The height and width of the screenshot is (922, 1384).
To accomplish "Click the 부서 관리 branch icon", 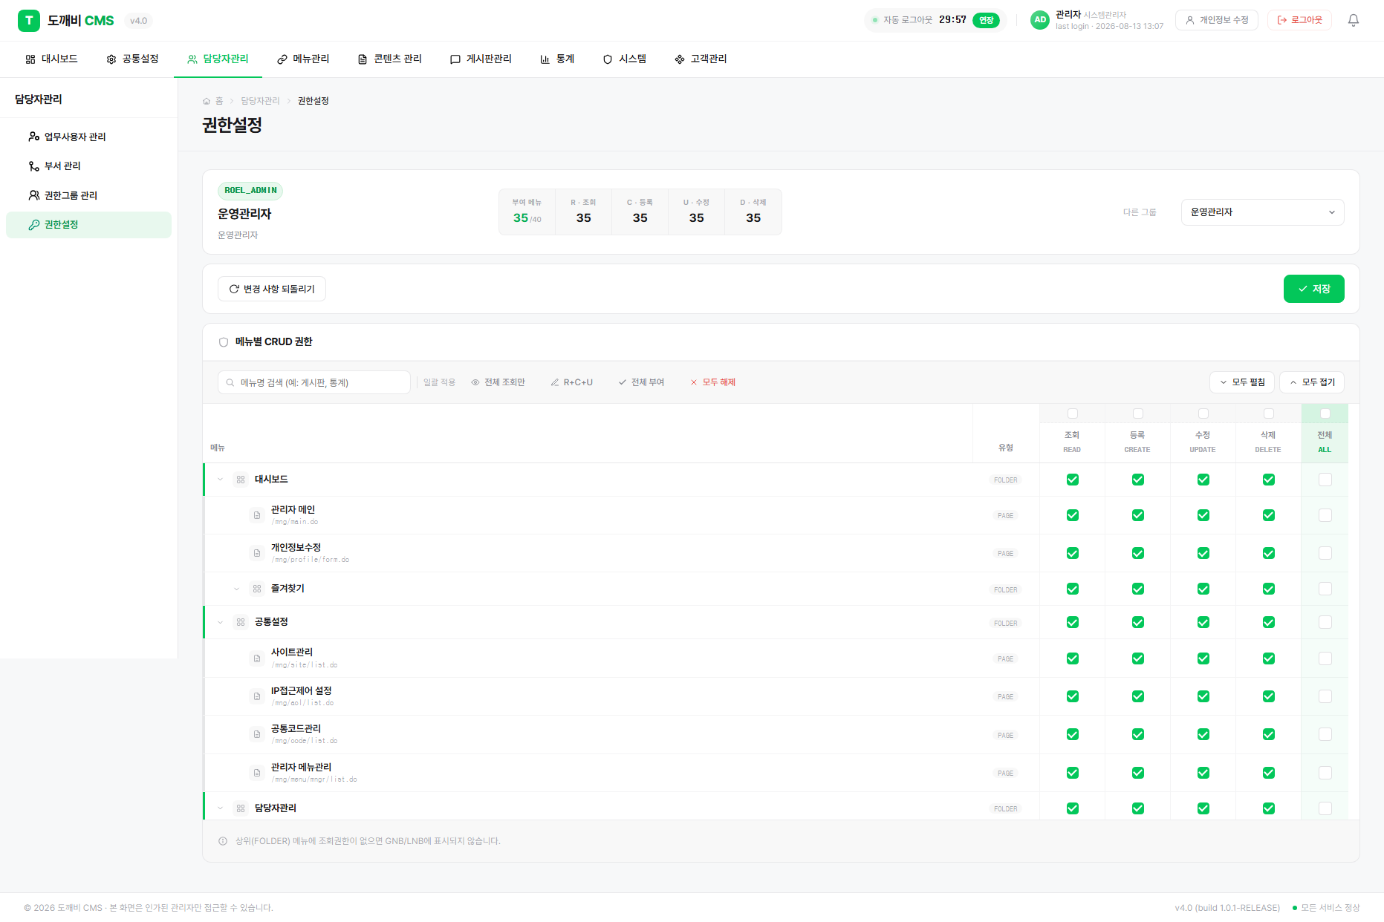I will pos(34,166).
